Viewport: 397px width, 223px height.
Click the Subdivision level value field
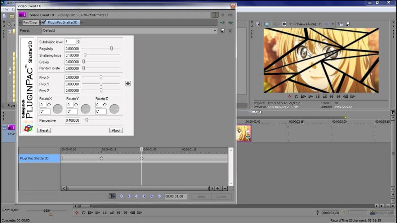tap(70, 42)
